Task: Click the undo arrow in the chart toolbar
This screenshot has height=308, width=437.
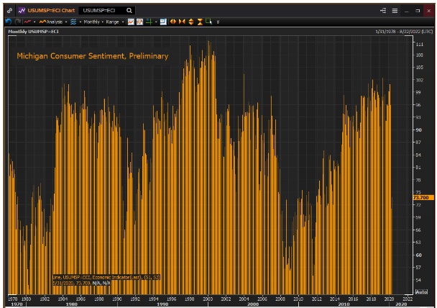Action: pos(7,22)
